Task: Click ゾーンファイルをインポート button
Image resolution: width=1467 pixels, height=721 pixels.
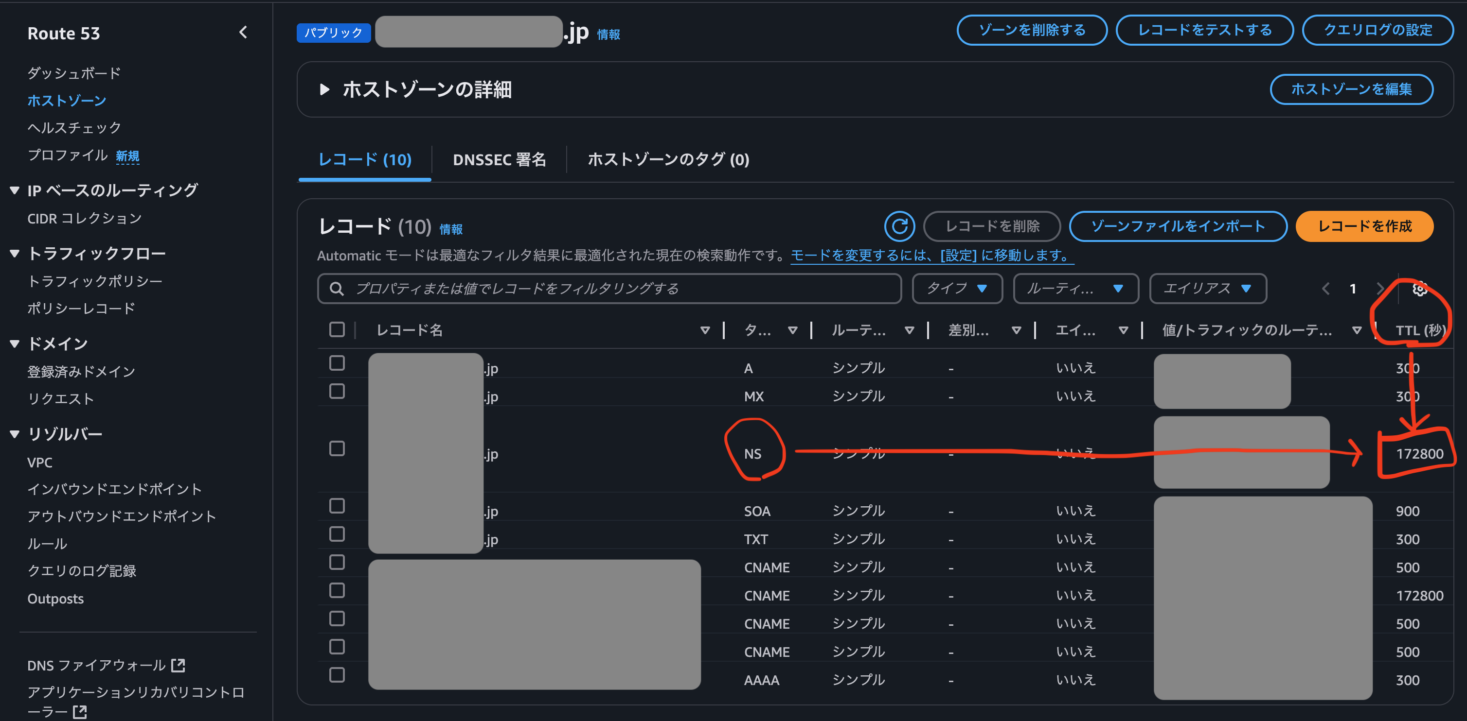Action: 1177,226
